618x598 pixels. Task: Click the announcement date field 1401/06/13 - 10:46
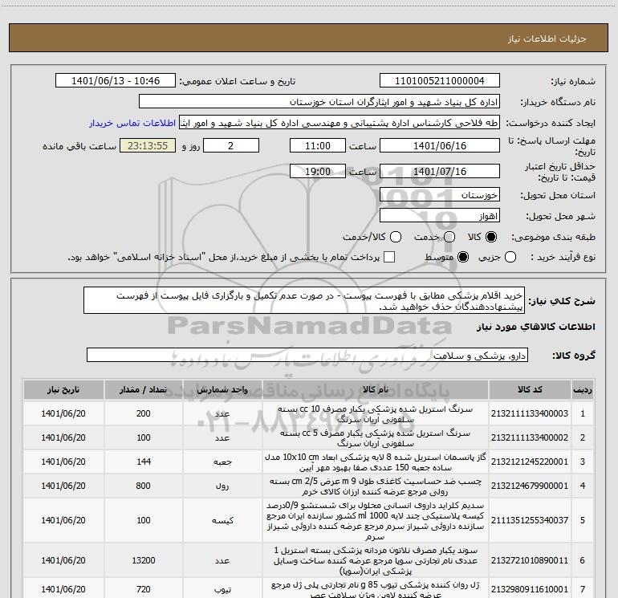click(x=116, y=81)
